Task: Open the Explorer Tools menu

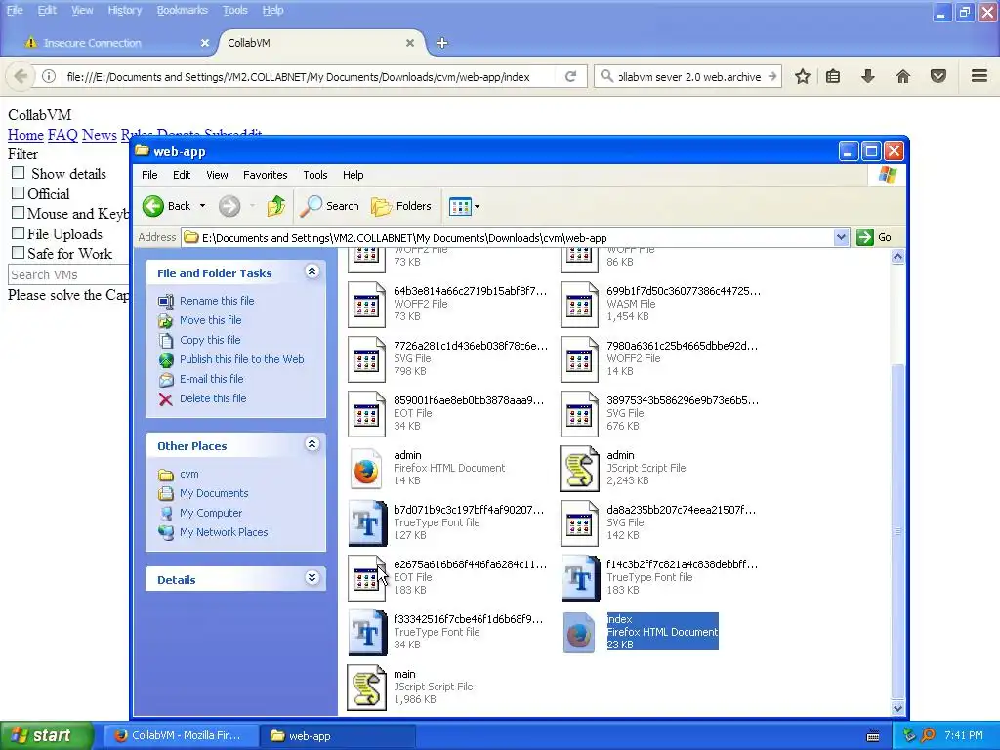Action: 315,175
